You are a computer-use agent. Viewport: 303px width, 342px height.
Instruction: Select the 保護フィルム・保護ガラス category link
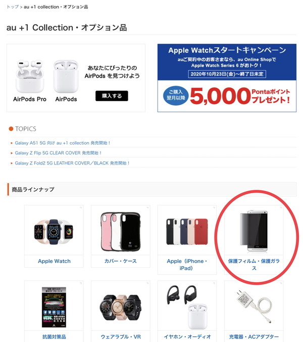coord(254,265)
